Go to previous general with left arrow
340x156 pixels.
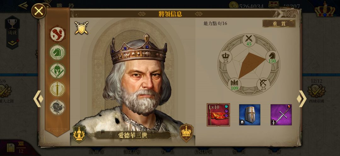38,99
